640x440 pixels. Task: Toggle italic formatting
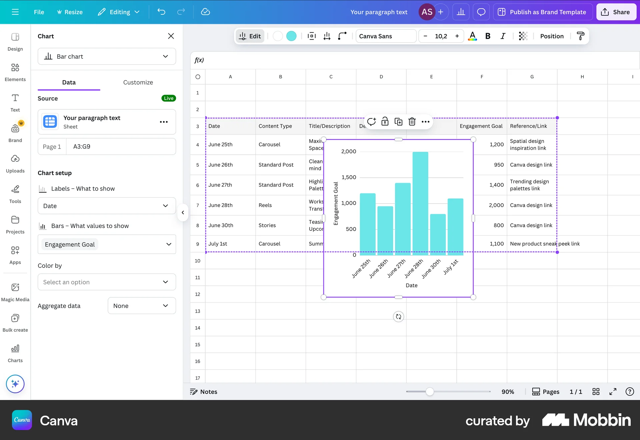click(x=503, y=36)
